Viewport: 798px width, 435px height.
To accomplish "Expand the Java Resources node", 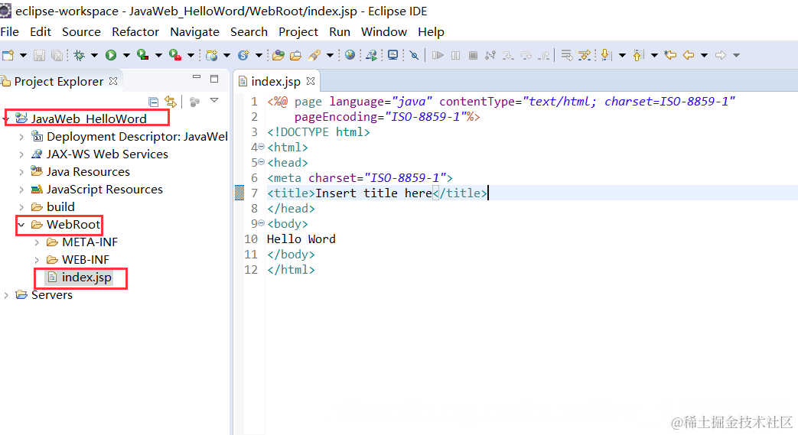I will pos(21,172).
